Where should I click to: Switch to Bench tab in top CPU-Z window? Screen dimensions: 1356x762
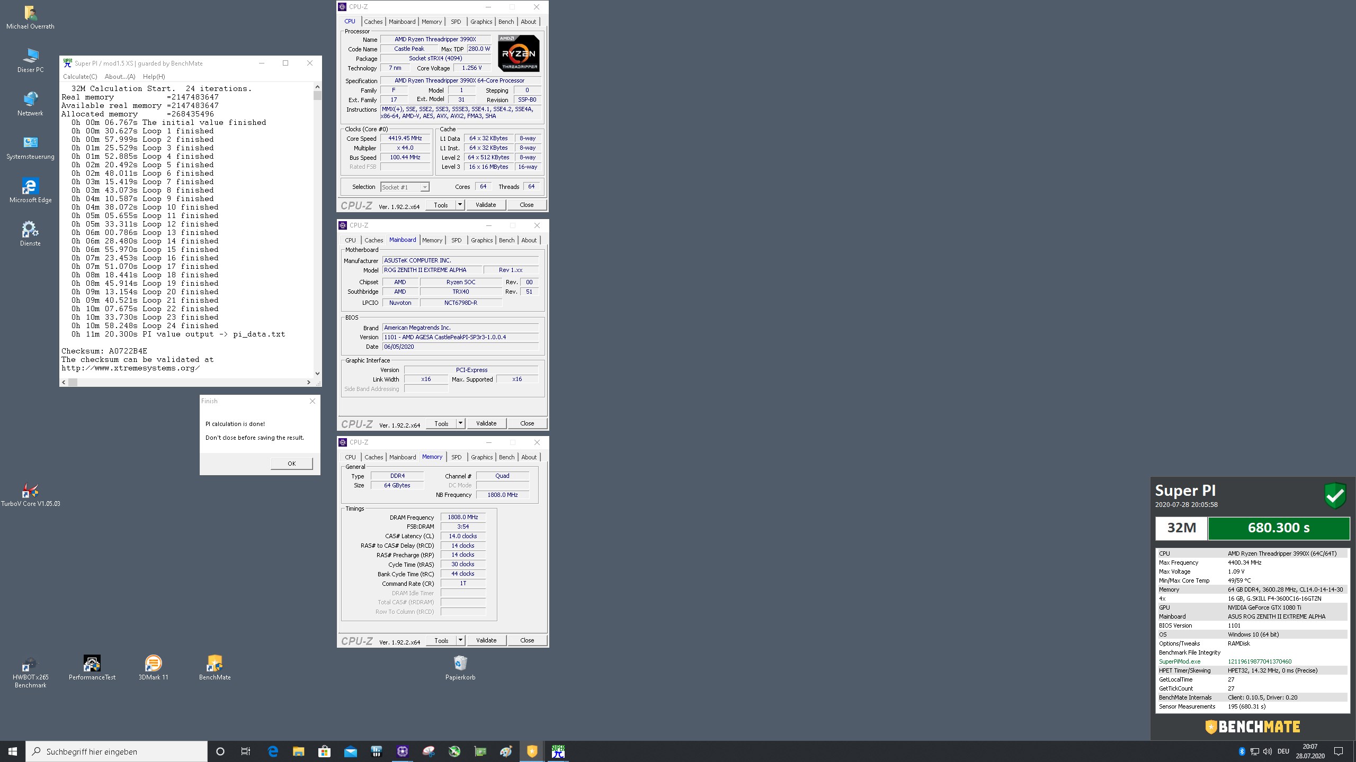pyautogui.click(x=506, y=22)
